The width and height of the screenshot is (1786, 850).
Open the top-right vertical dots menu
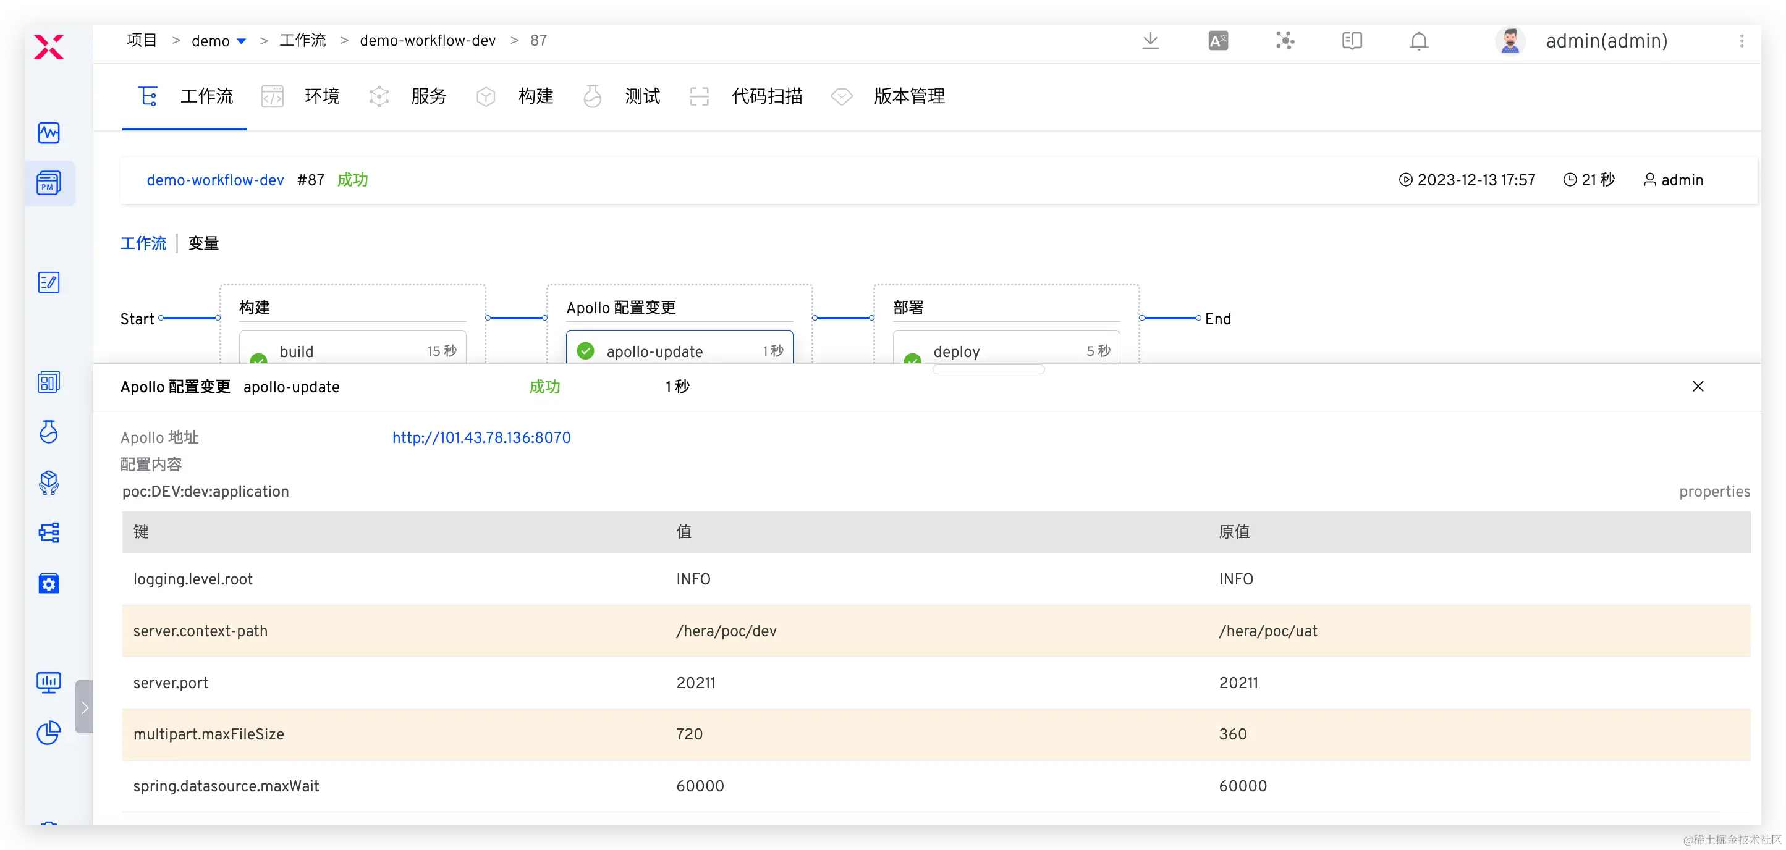1741,41
